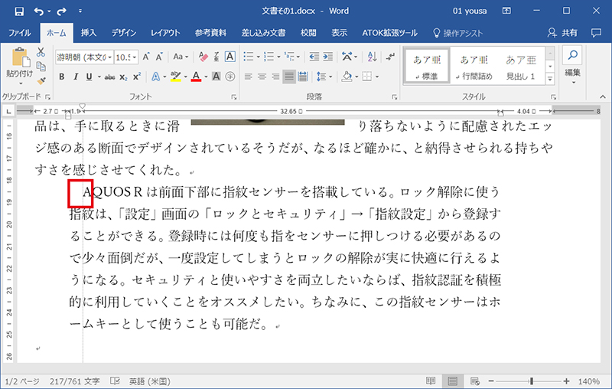612x389 pixels.
Task: Apply subscript formatting
Action: (x=123, y=77)
